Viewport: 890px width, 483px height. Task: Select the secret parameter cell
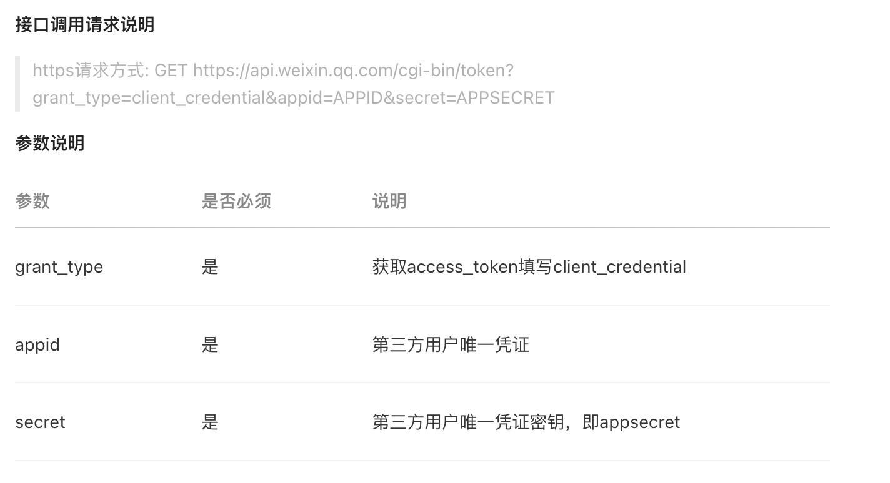[40, 422]
